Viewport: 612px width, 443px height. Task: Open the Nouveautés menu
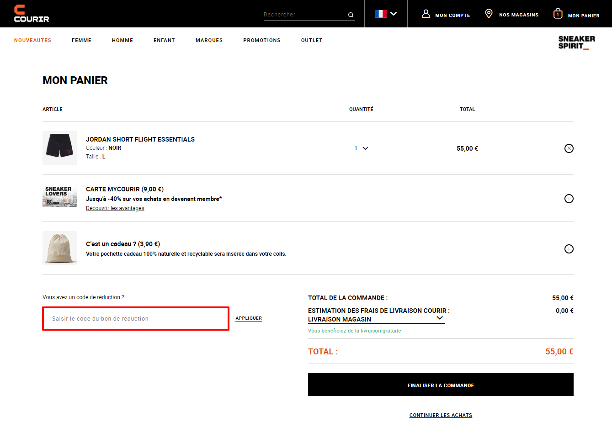coord(32,40)
